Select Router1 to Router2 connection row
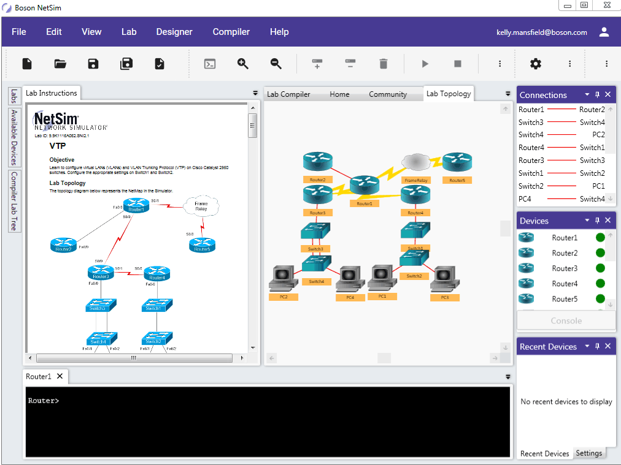 (561, 109)
